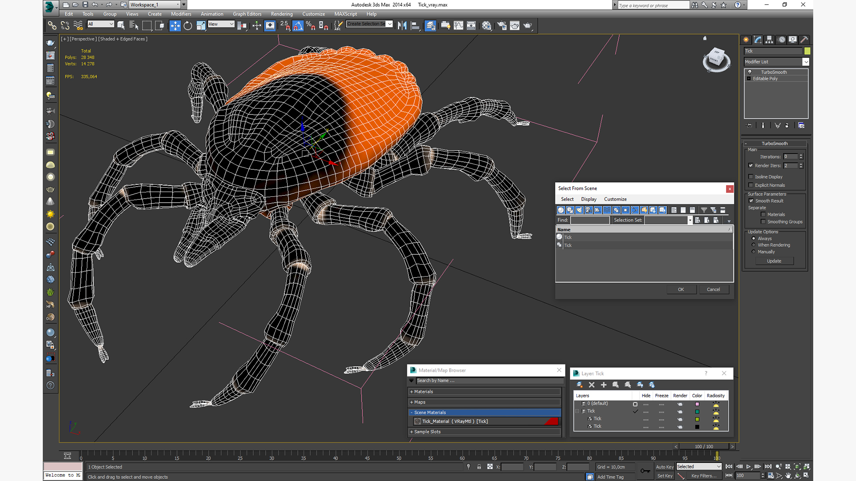Screen dimensions: 856x481
Task: Switch to the Utilities command panel
Action: tap(804, 40)
